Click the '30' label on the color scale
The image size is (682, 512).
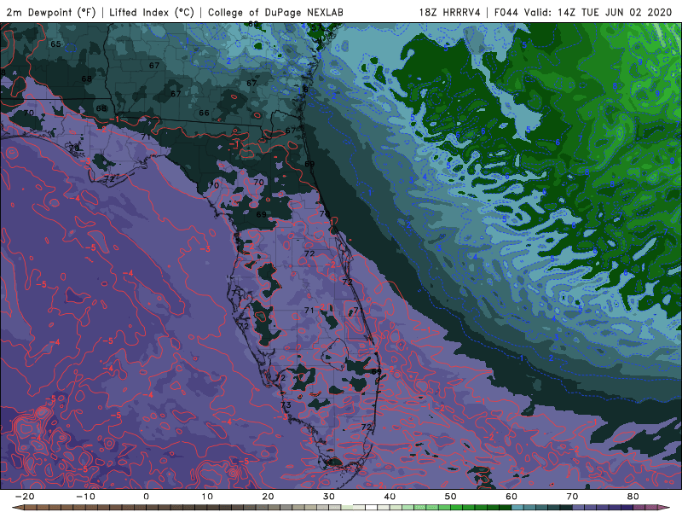coord(329,497)
